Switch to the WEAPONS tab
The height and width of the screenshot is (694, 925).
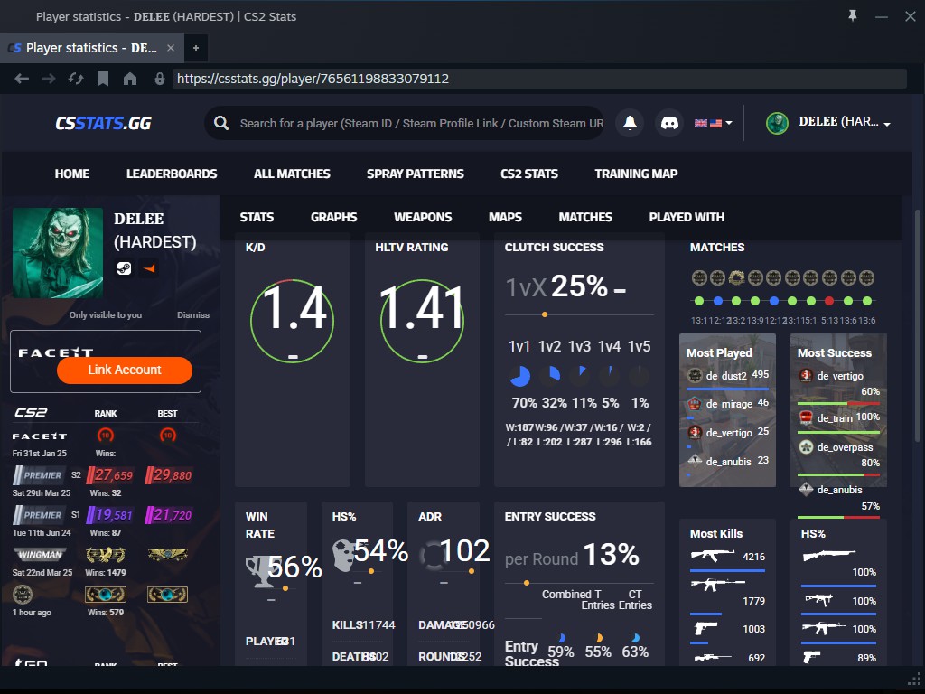coord(423,217)
